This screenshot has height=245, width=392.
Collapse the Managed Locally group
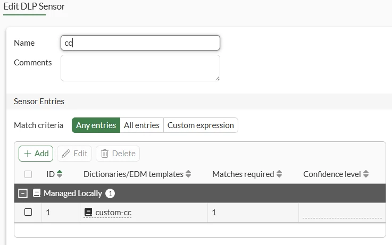(x=23, y=193)
